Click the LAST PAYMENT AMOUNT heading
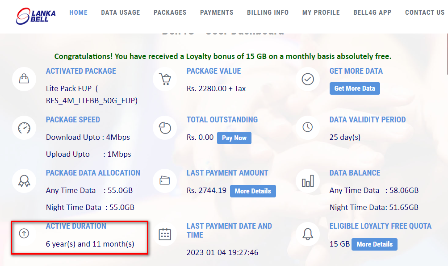448x268 pixels. pyautogui.click(x=227, y=173)
